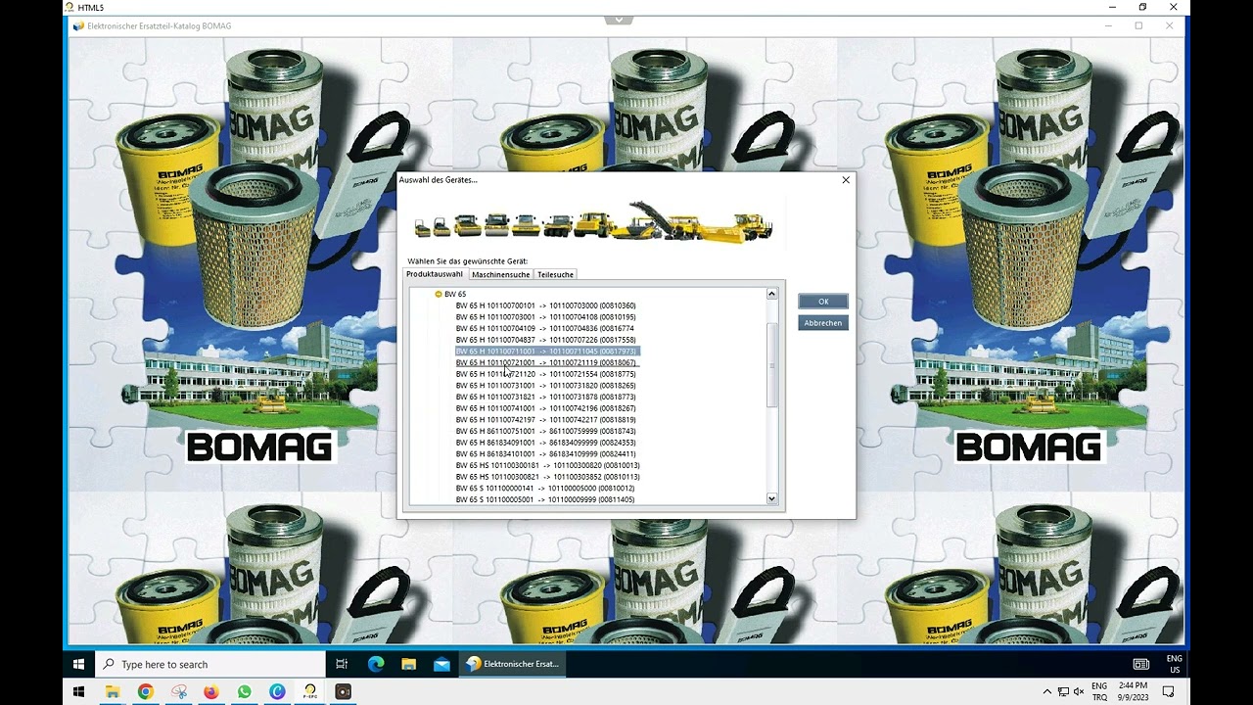
Task: Select BW 65 H 101100700101 entry
Action: point(545,305)
